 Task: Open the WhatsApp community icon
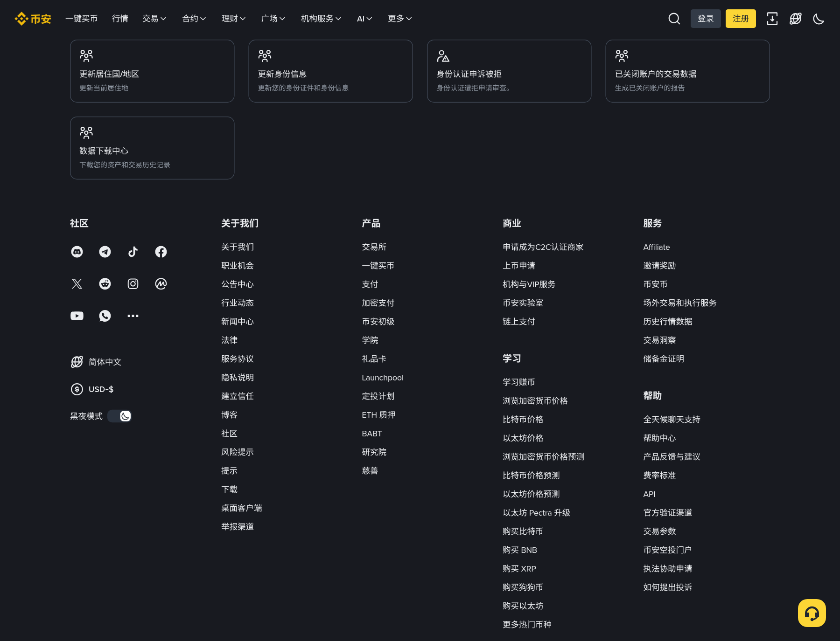(x=105, y=316)
